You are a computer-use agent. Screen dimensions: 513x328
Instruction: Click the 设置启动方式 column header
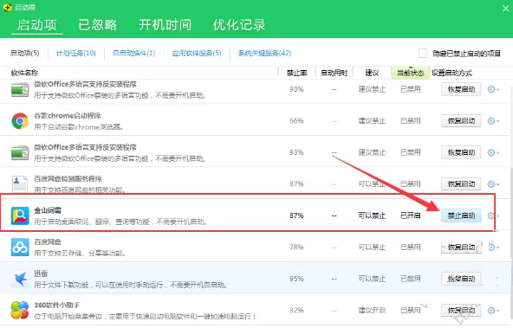pos(451,73)
